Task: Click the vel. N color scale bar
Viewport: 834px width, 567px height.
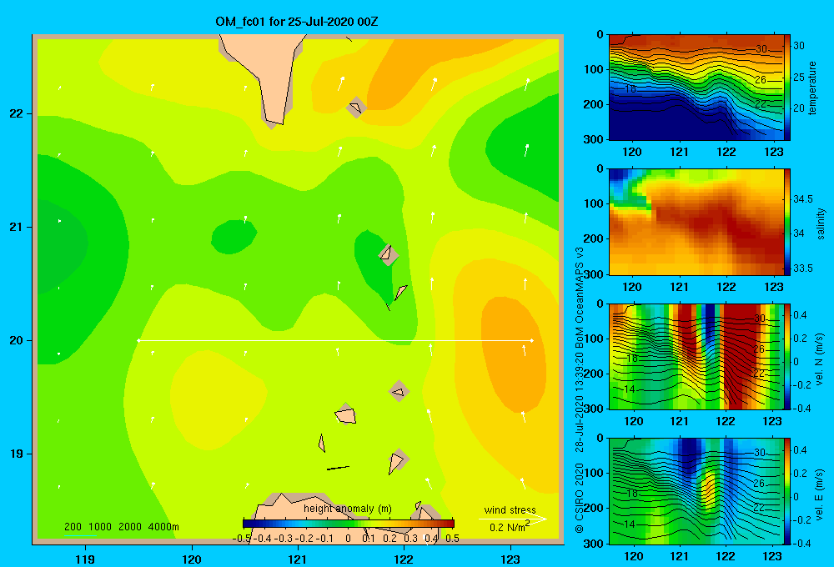Action: (x=787, y=356)
